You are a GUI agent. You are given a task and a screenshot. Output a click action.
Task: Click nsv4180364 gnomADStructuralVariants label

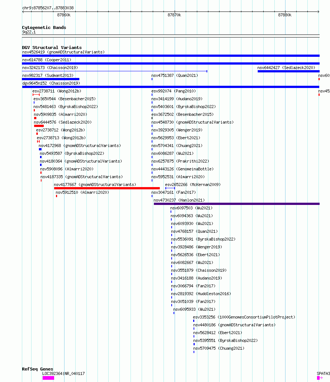(x=81, y=161)
